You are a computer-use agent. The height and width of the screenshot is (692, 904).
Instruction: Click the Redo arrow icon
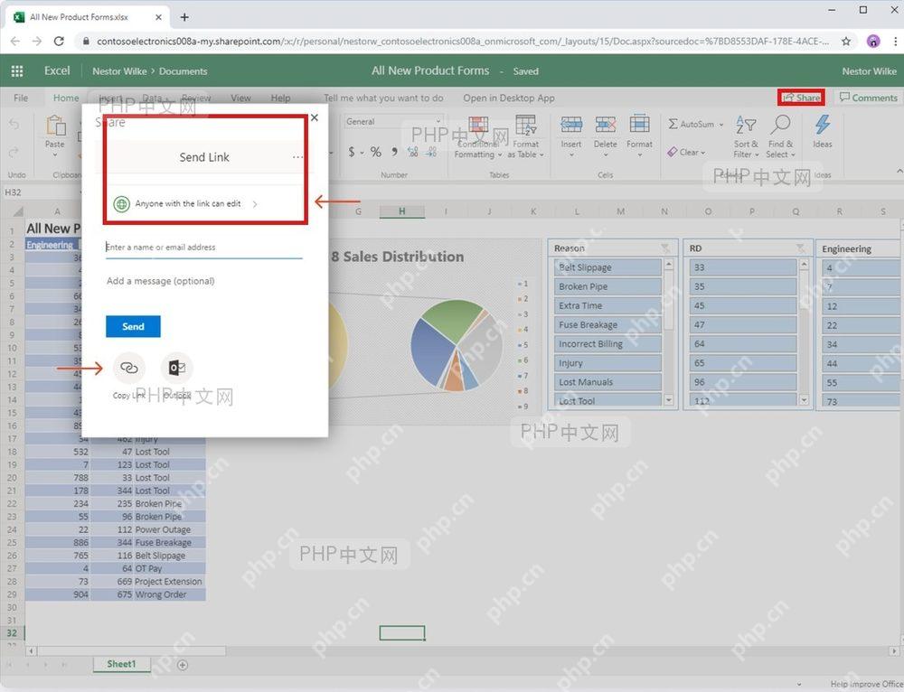click(x=14, y=152)
